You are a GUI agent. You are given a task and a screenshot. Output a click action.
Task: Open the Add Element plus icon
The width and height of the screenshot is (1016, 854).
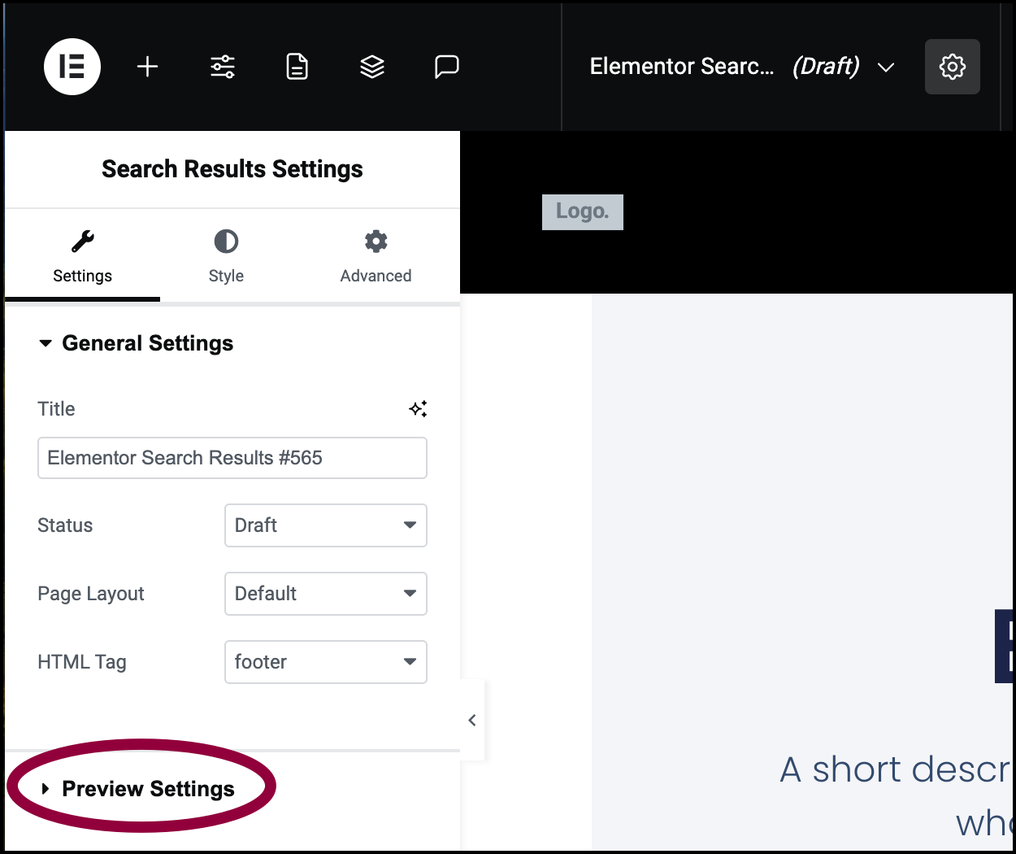pyautogui.click(x=147, y=67)
